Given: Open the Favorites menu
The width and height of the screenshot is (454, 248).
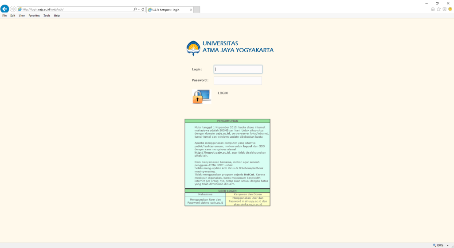Looking at the screenshot, I should click(x=34, y=15).
